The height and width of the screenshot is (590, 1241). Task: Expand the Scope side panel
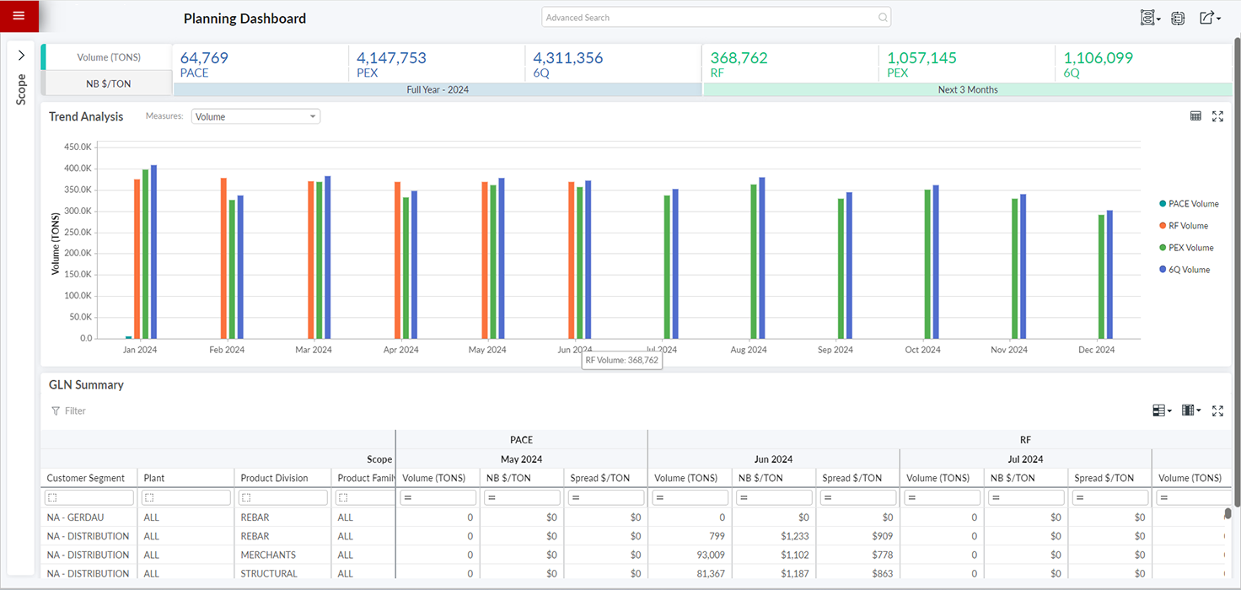[x=21, y=56]
